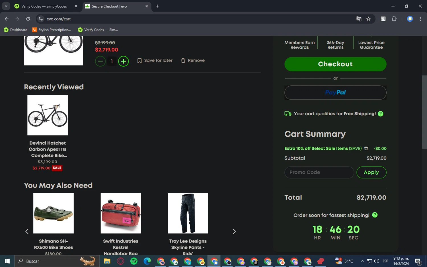Open Microsoft Edge from the taskbar
The height and width of the screenshot is (267, 427).
pos(147,261)
